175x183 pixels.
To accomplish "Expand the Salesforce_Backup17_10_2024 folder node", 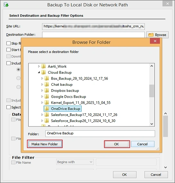I will [42, 115].
